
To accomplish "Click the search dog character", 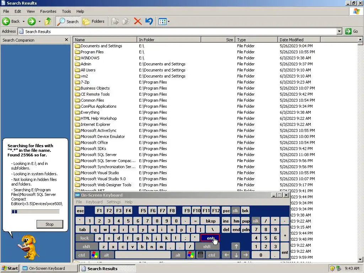I will point(28,247).
